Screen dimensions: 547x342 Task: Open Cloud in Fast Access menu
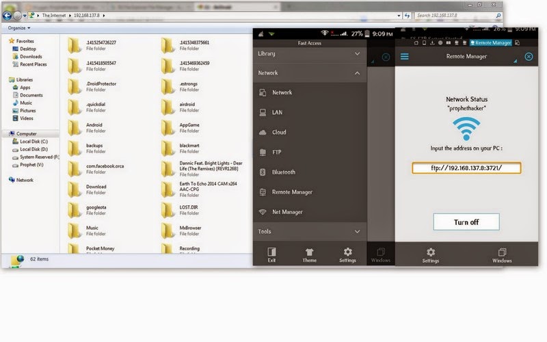click(310, 132)
